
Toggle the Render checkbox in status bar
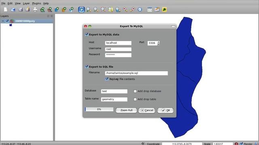[242, 143]
